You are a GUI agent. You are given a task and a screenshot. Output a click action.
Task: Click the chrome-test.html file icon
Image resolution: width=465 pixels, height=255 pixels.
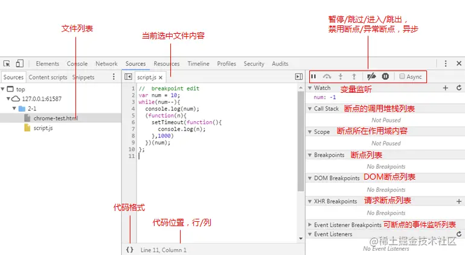(x=27, y=118)
